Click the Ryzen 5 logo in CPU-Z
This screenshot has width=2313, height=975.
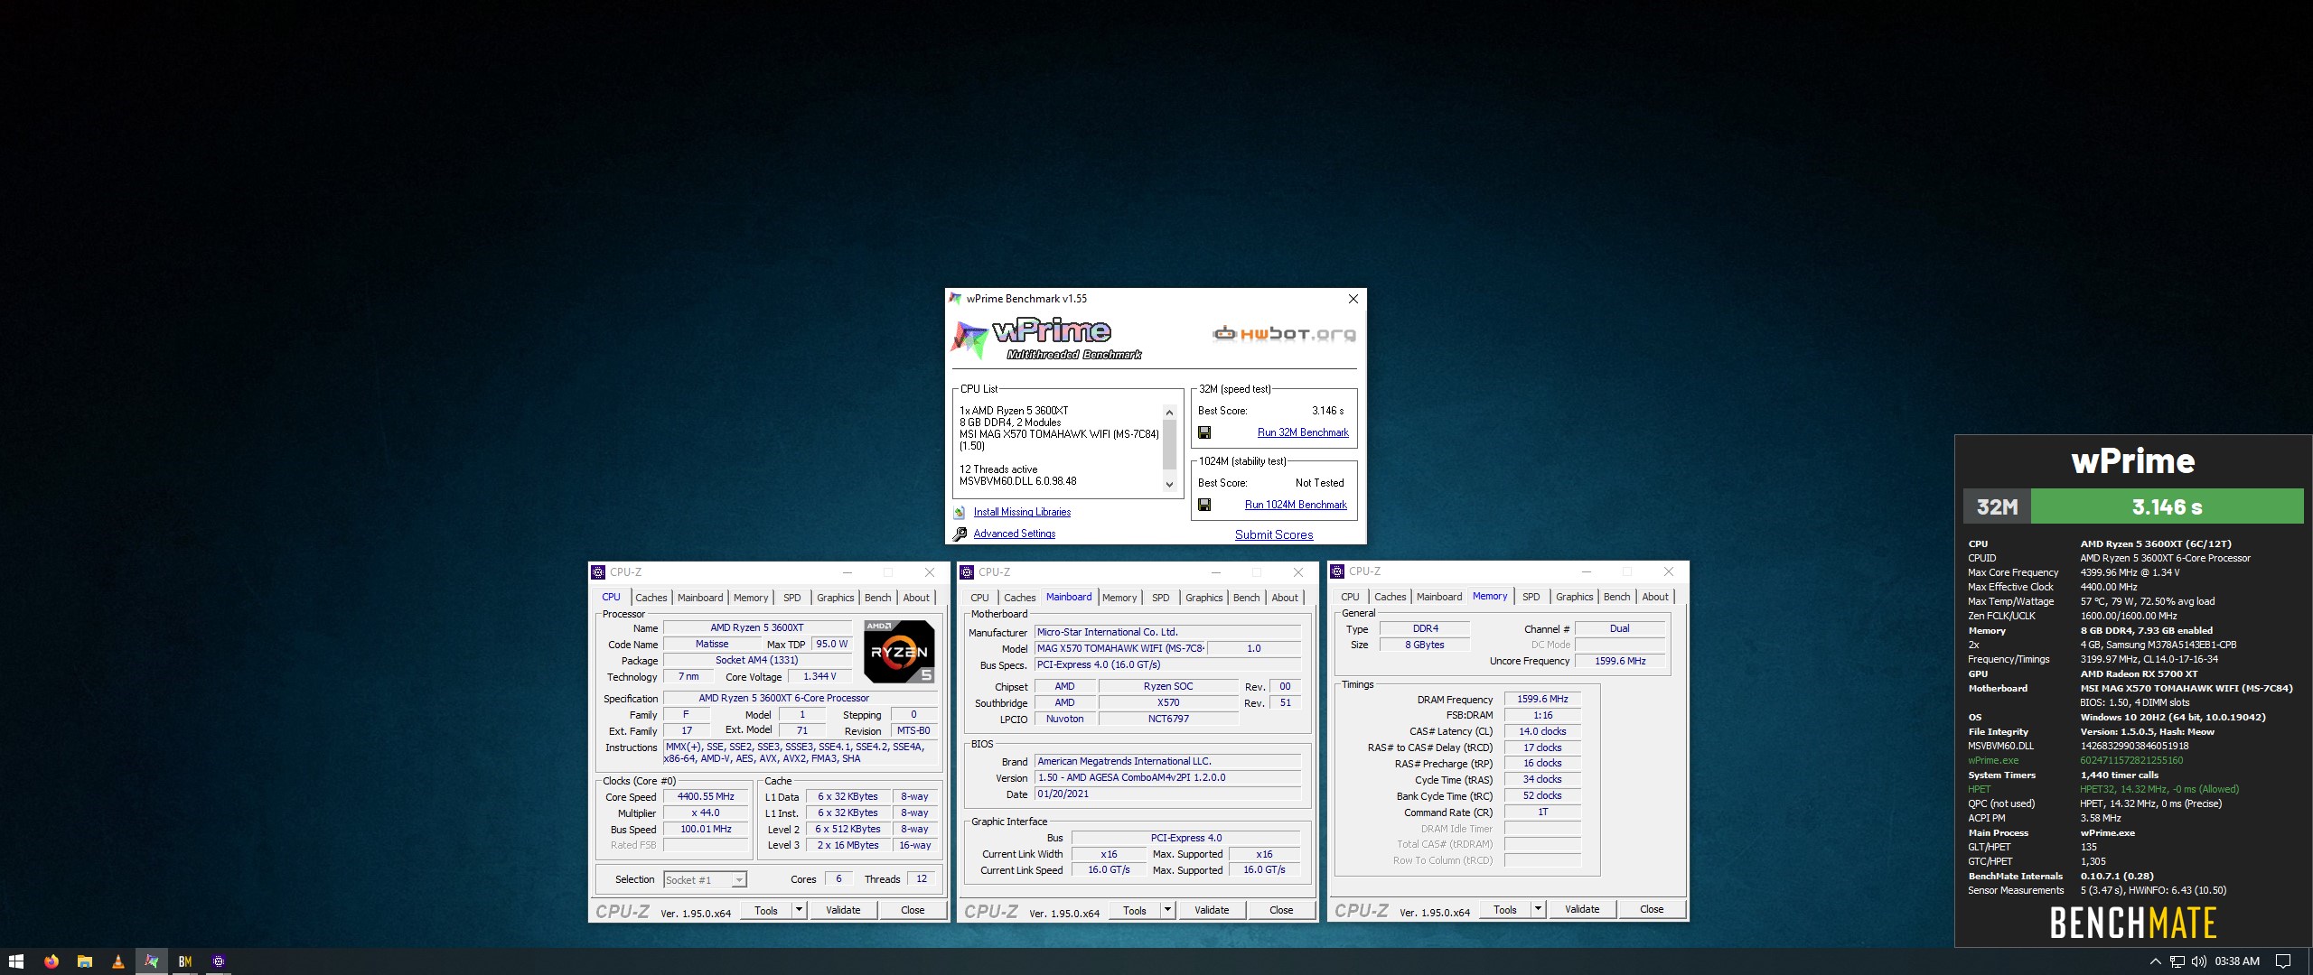898,651
